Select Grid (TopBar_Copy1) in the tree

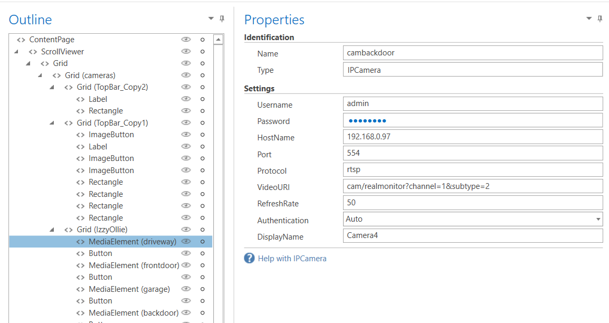click(111, 122)
